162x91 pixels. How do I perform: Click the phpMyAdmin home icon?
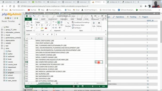6,18
